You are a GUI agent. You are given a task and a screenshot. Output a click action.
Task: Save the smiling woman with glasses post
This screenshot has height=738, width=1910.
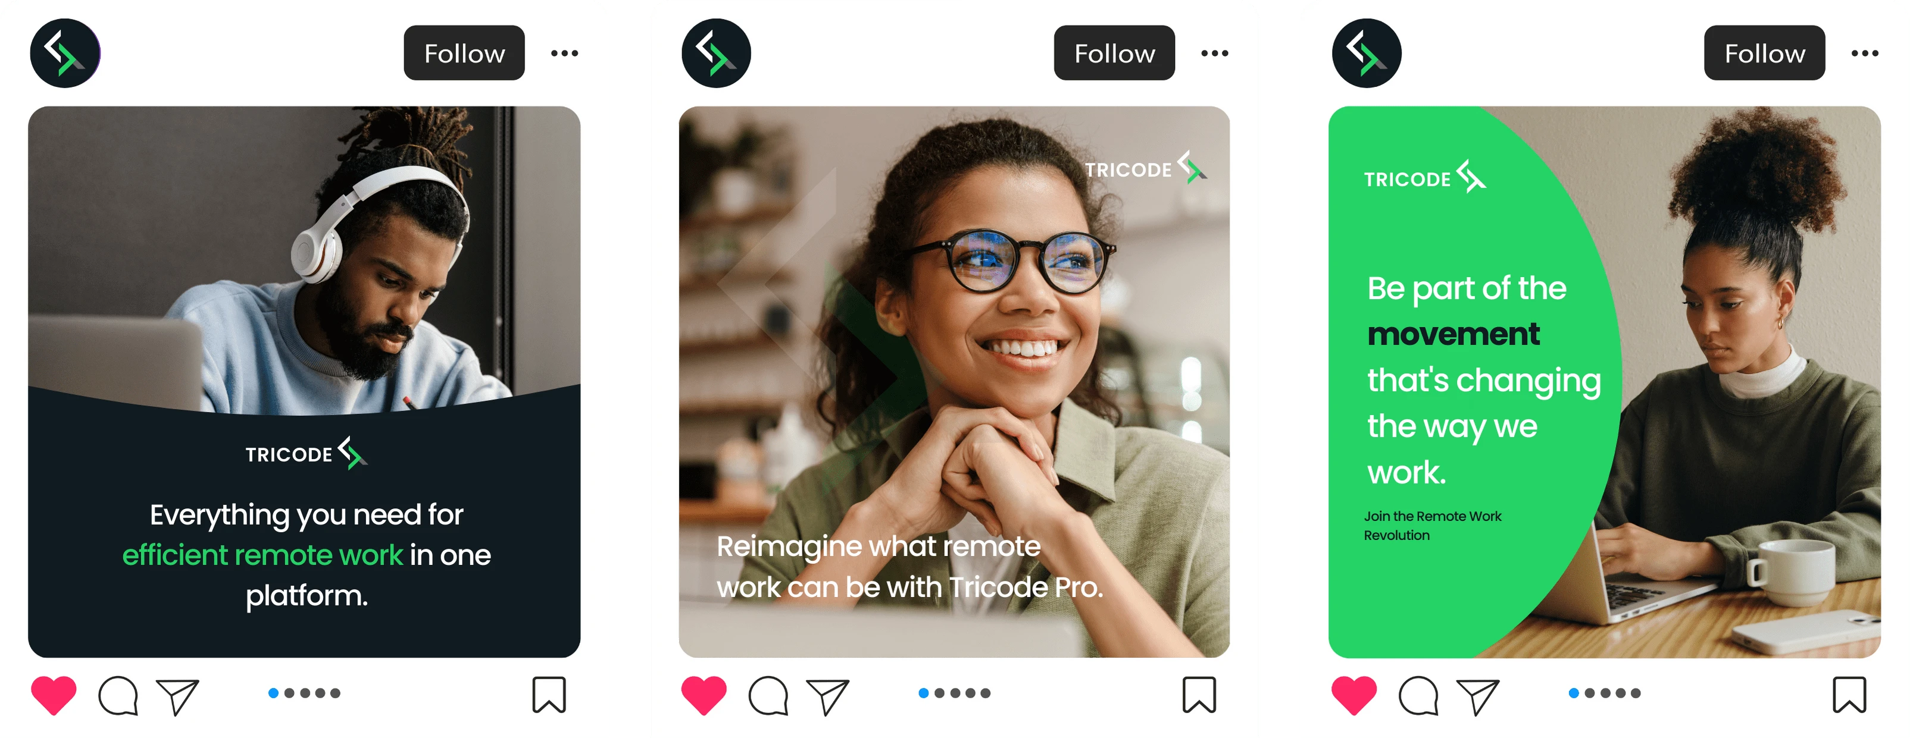pyautogui.click(x=1199, y=695)
